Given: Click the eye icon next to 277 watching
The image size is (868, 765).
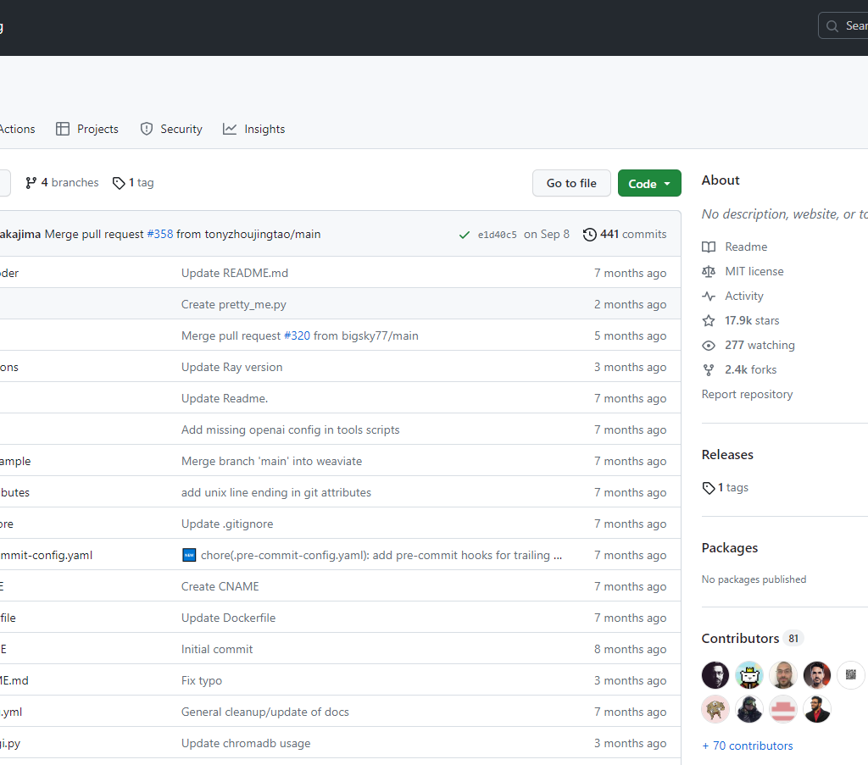Looking at the screenshot, I should coord(709,346).
